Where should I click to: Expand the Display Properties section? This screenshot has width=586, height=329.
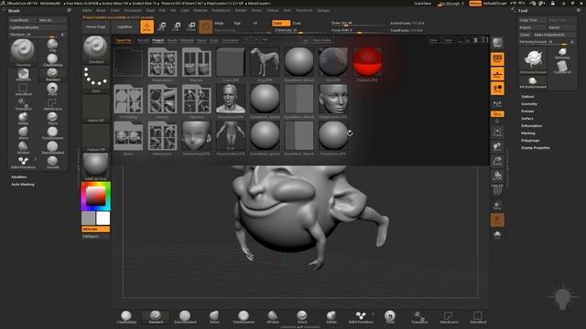tap(535, 148)
